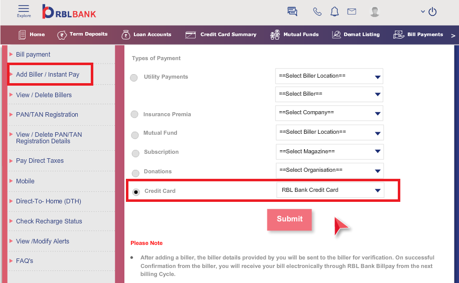Show more tabs with right arrow
This screenshot has height=283, width=459.
453,36
